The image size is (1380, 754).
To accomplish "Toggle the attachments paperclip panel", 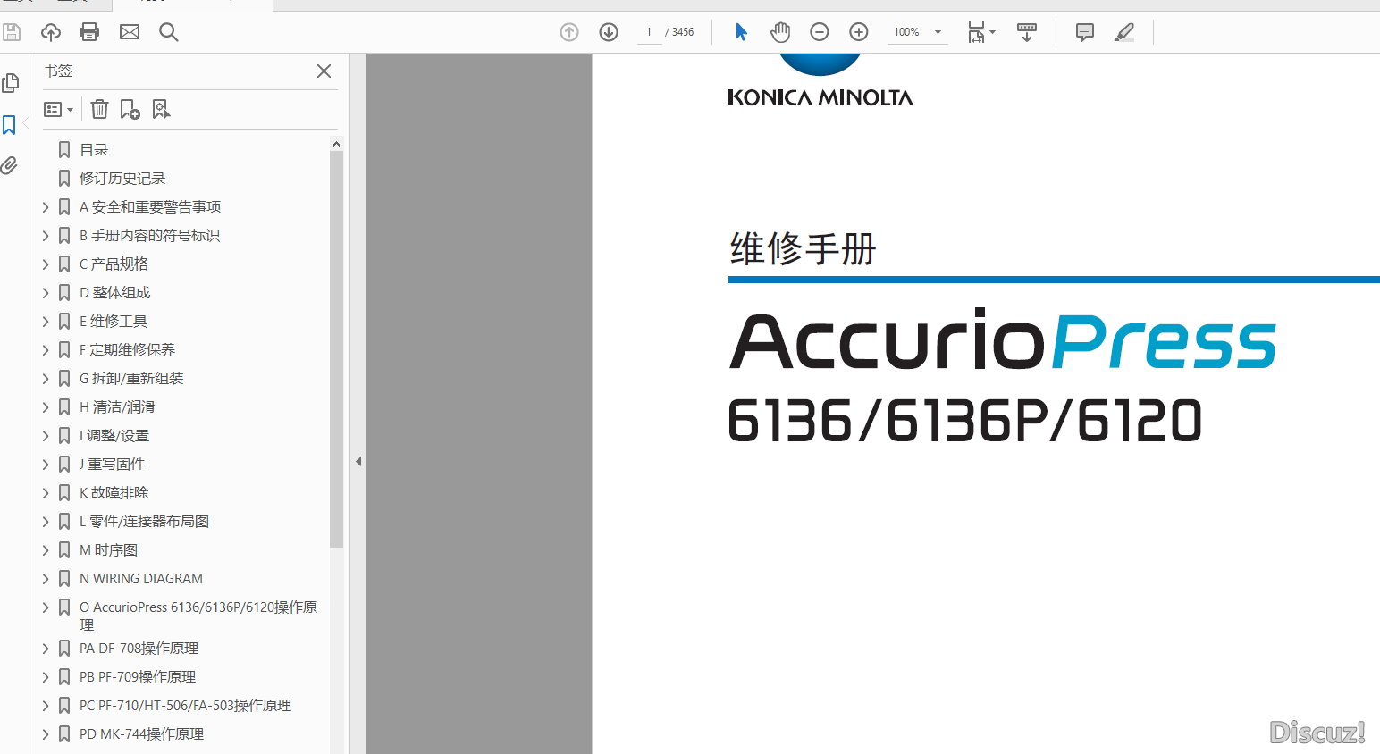I will click(10, 165).
